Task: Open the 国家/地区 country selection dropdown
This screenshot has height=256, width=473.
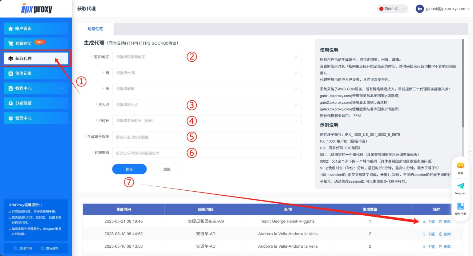Action: point(206,57)
